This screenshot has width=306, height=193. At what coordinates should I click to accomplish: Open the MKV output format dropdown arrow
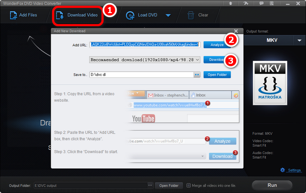pyautogui.click(x=299, y=40)
